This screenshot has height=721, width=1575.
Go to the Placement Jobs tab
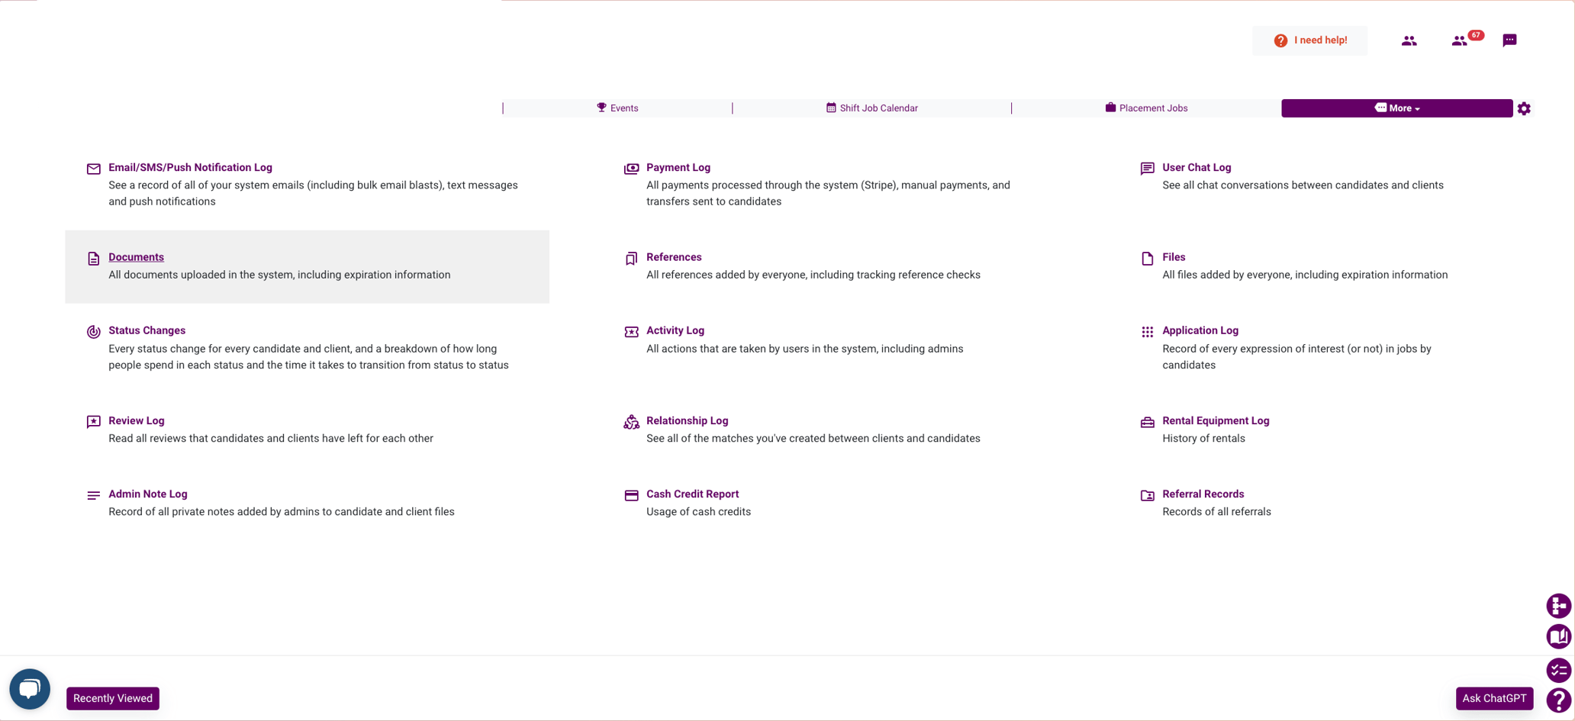point(1146,108)
